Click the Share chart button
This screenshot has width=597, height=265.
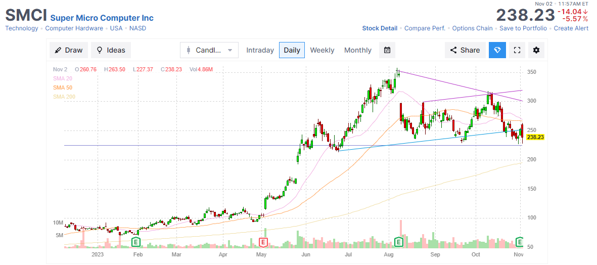[465, 50]
